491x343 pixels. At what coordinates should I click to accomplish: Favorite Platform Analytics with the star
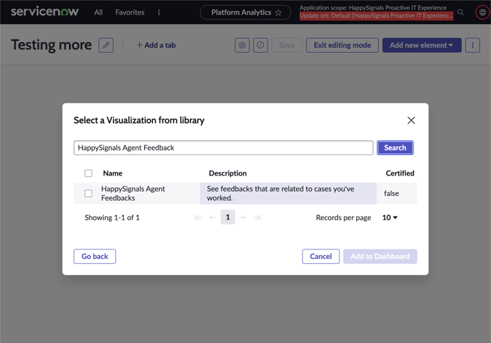click(x=278, y=12)
